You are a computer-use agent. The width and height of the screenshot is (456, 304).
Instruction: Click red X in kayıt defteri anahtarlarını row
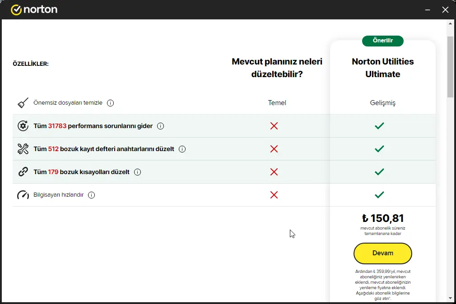[274, 149]
